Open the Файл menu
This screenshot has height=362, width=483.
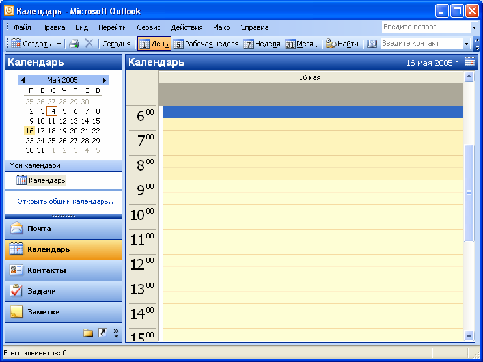coord(22,27)
